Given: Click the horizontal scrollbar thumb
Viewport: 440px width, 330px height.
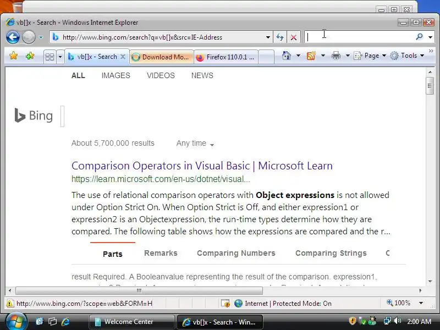Looking at the screenshot, I should pos(139,291).
